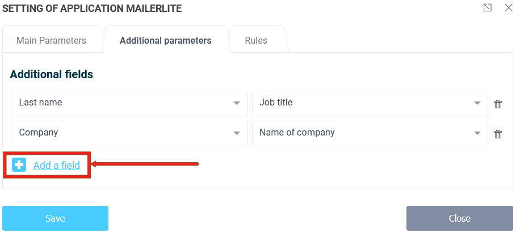
Task: Open the Last name dropdown
Action: [x=129, y=103]
